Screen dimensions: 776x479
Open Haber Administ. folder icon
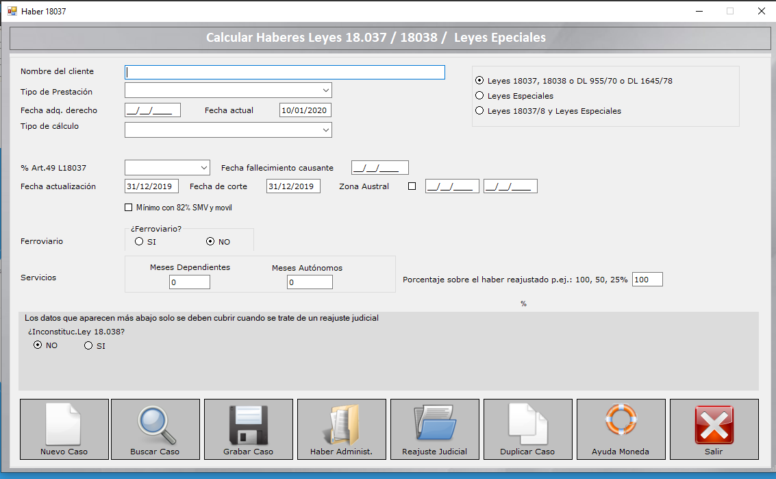[341, 425]
